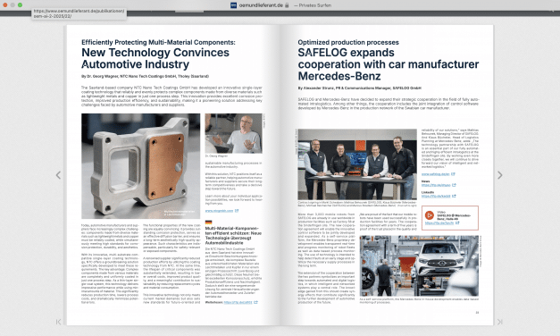Open the Weiterlesen link at page bottom
The height and width of the screenshot is (336, 560).
pos(238,302)
